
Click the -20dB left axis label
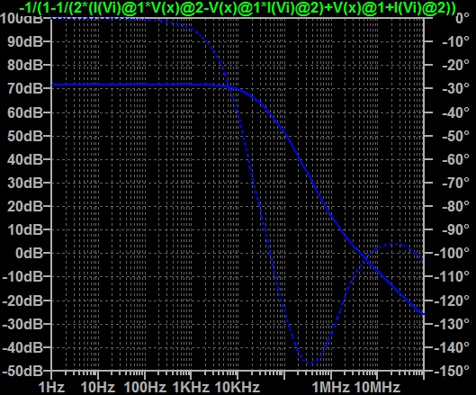coord(22,301)
